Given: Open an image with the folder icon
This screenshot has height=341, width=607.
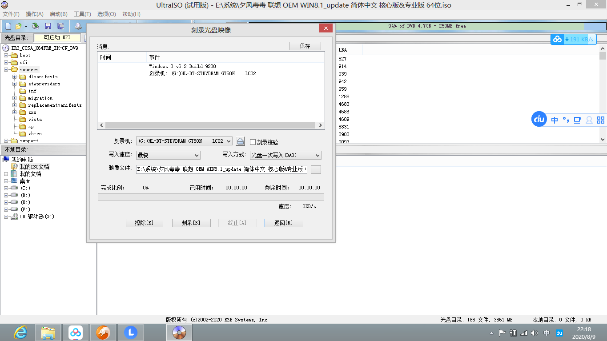Looking at the screenshot, I should pos(18,26).
